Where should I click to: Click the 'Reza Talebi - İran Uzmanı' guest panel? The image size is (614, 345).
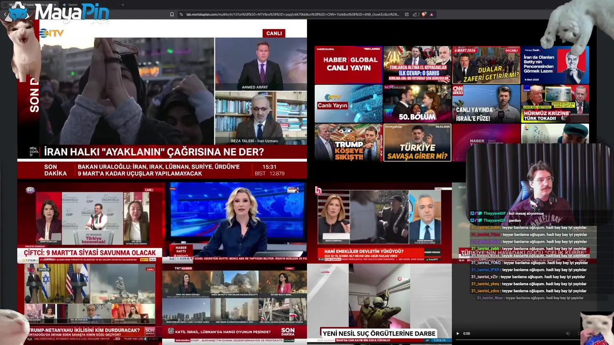coord(261,118)
